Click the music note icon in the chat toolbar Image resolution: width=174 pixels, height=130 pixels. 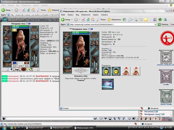[124, 119]
